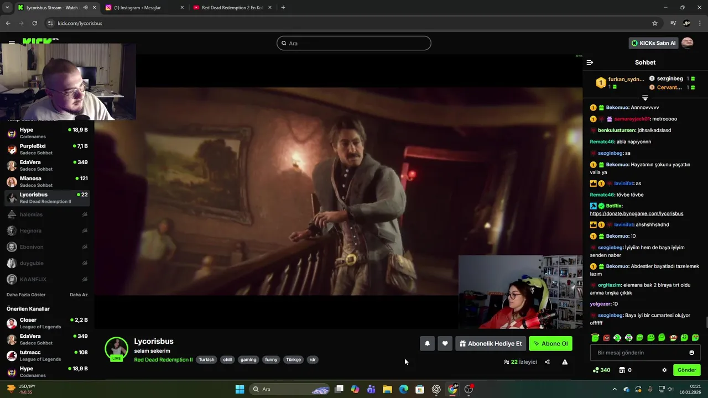Open offline channel halomias
The height and width of the screenshot is (398, 708).
point(47,214)
